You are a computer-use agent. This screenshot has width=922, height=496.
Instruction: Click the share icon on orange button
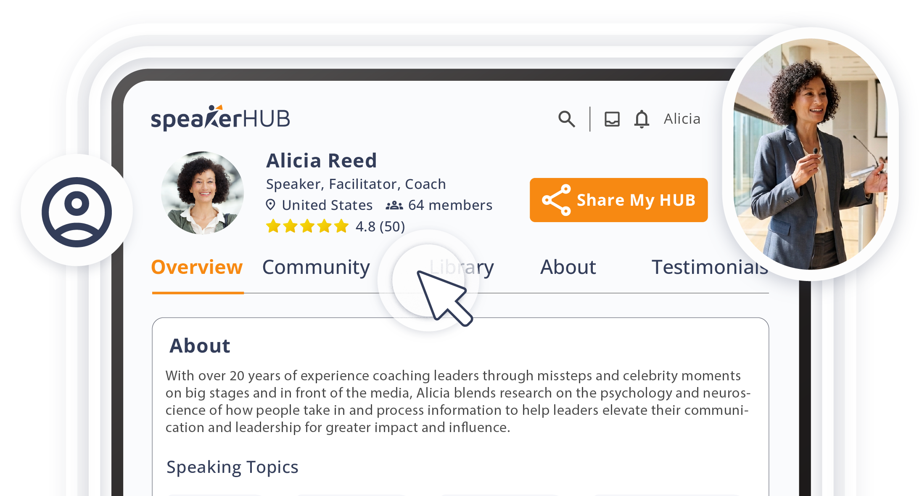tap(556, 200)
